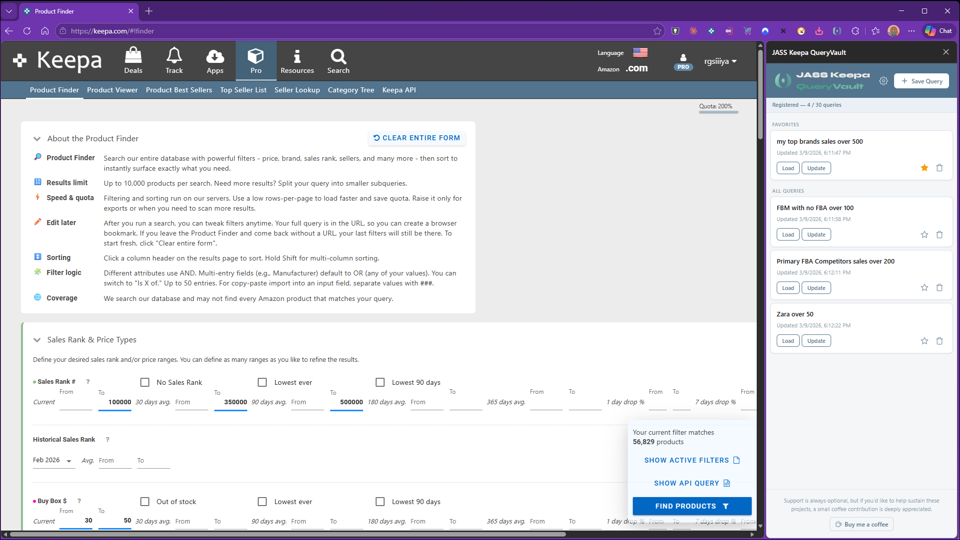Delete 'FBM with no FBA over 100' query
Image resolution: width=960 pixels, height=540 pixels.
939,234
